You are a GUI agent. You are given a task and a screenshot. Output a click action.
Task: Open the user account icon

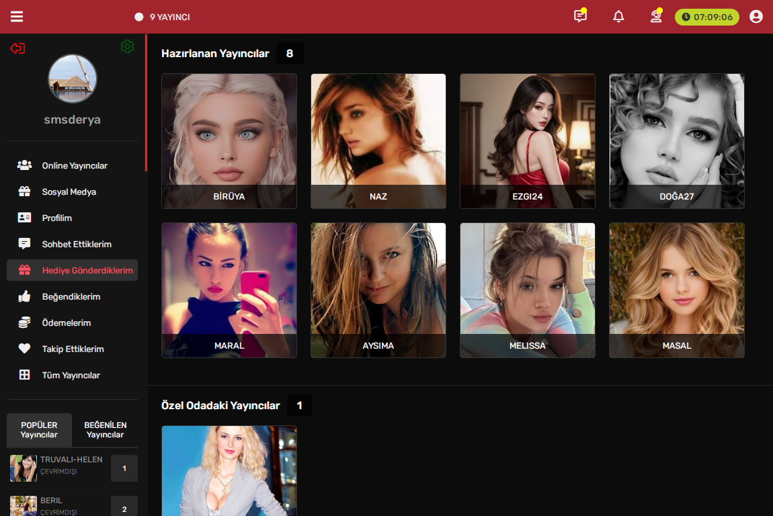point(756,17)
